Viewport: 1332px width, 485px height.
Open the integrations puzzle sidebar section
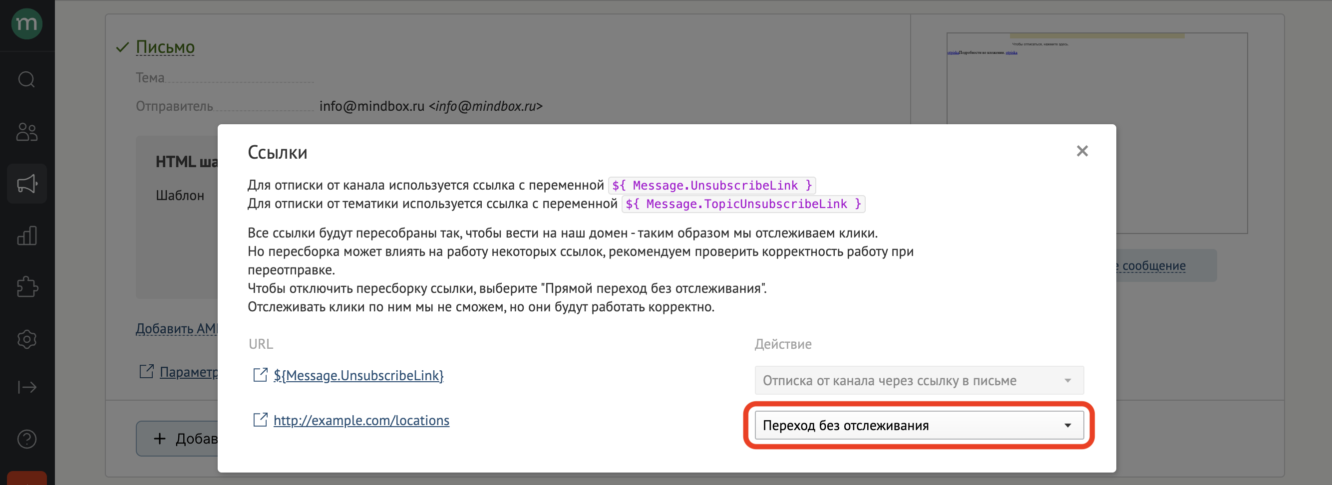(x=26, y=287)
